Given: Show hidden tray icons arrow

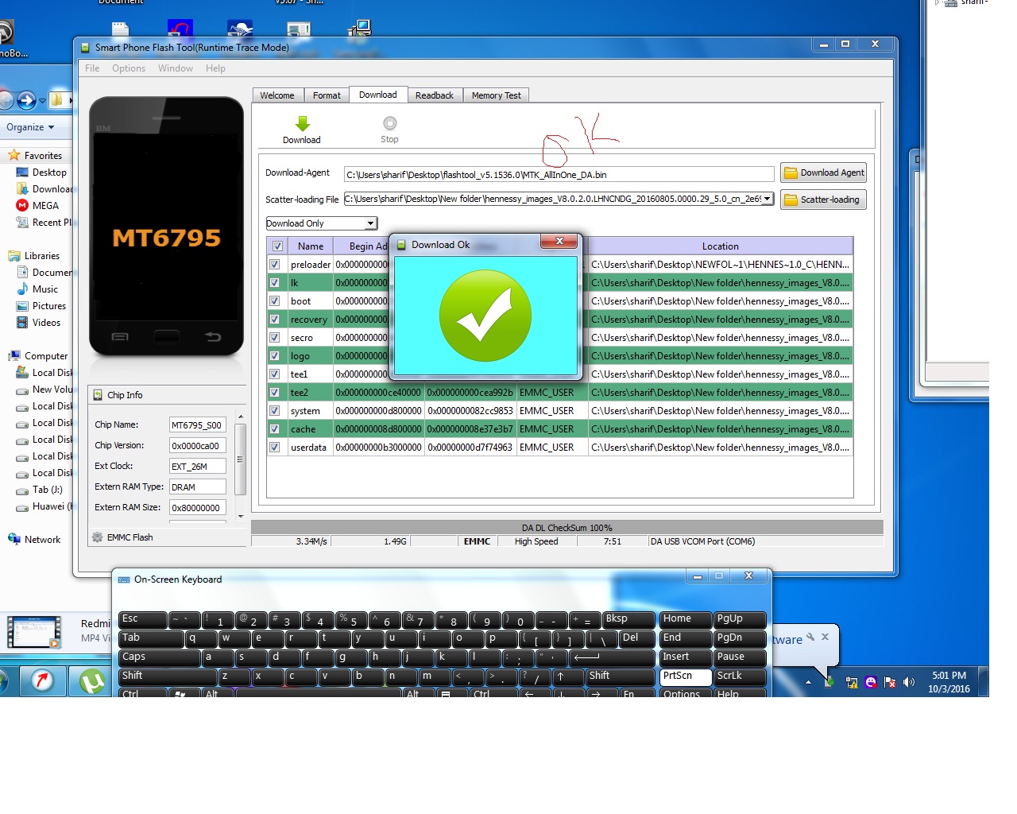Looking at the screenshot, I should pos(809,682).
